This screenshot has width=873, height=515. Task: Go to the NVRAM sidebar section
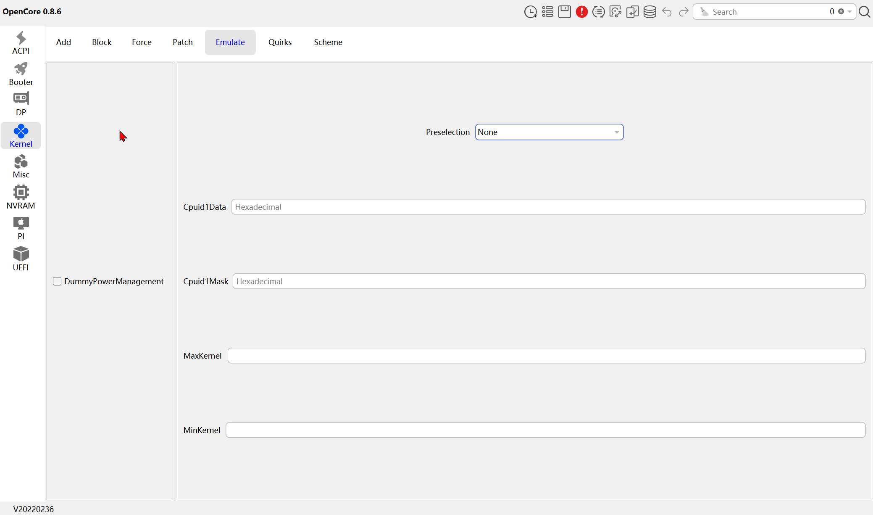tap(21, 197)
